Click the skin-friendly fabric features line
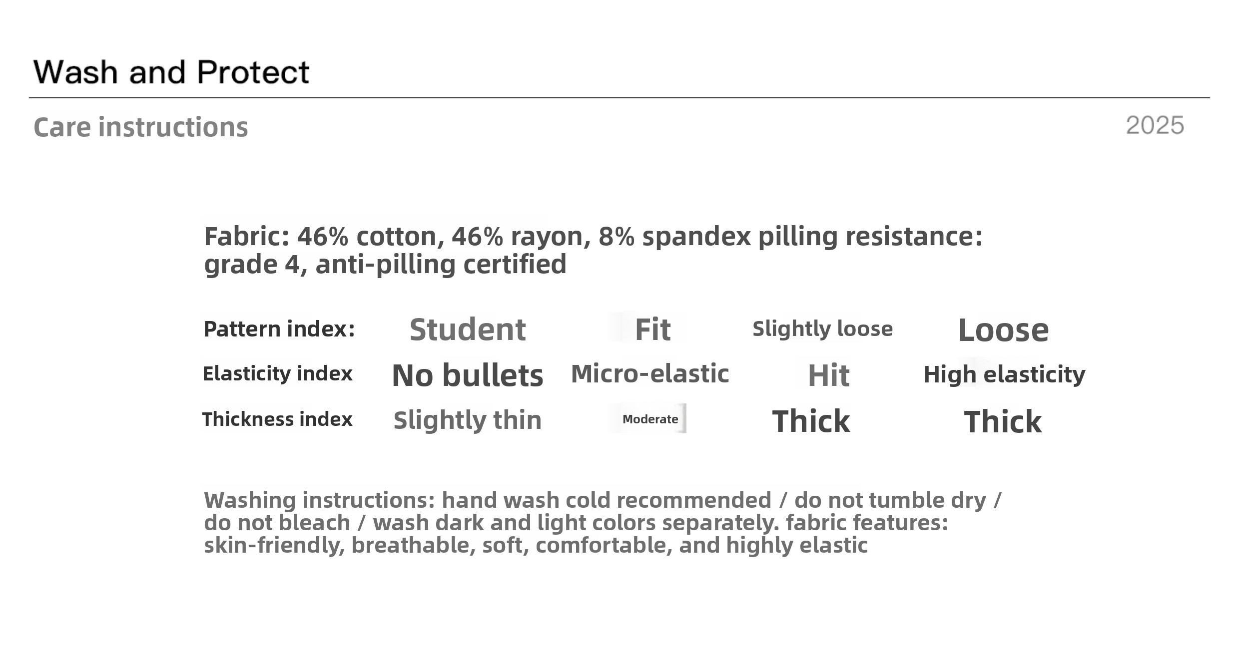Viewport: 1239px width, 669px height. [x=536, y=545]
